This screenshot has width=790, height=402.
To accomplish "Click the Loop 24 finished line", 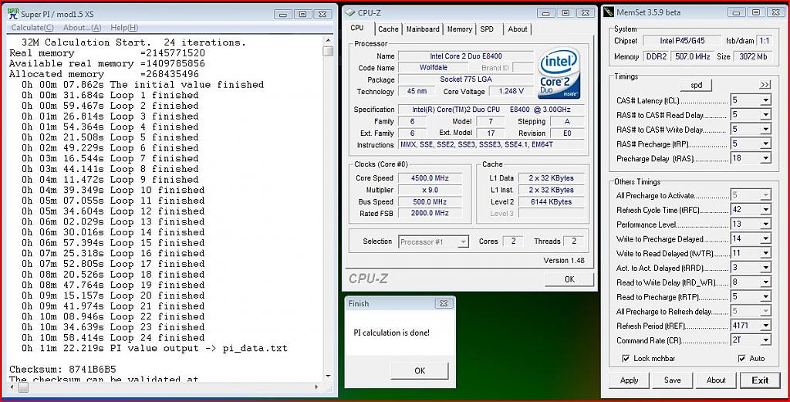I will pos(113,337).
